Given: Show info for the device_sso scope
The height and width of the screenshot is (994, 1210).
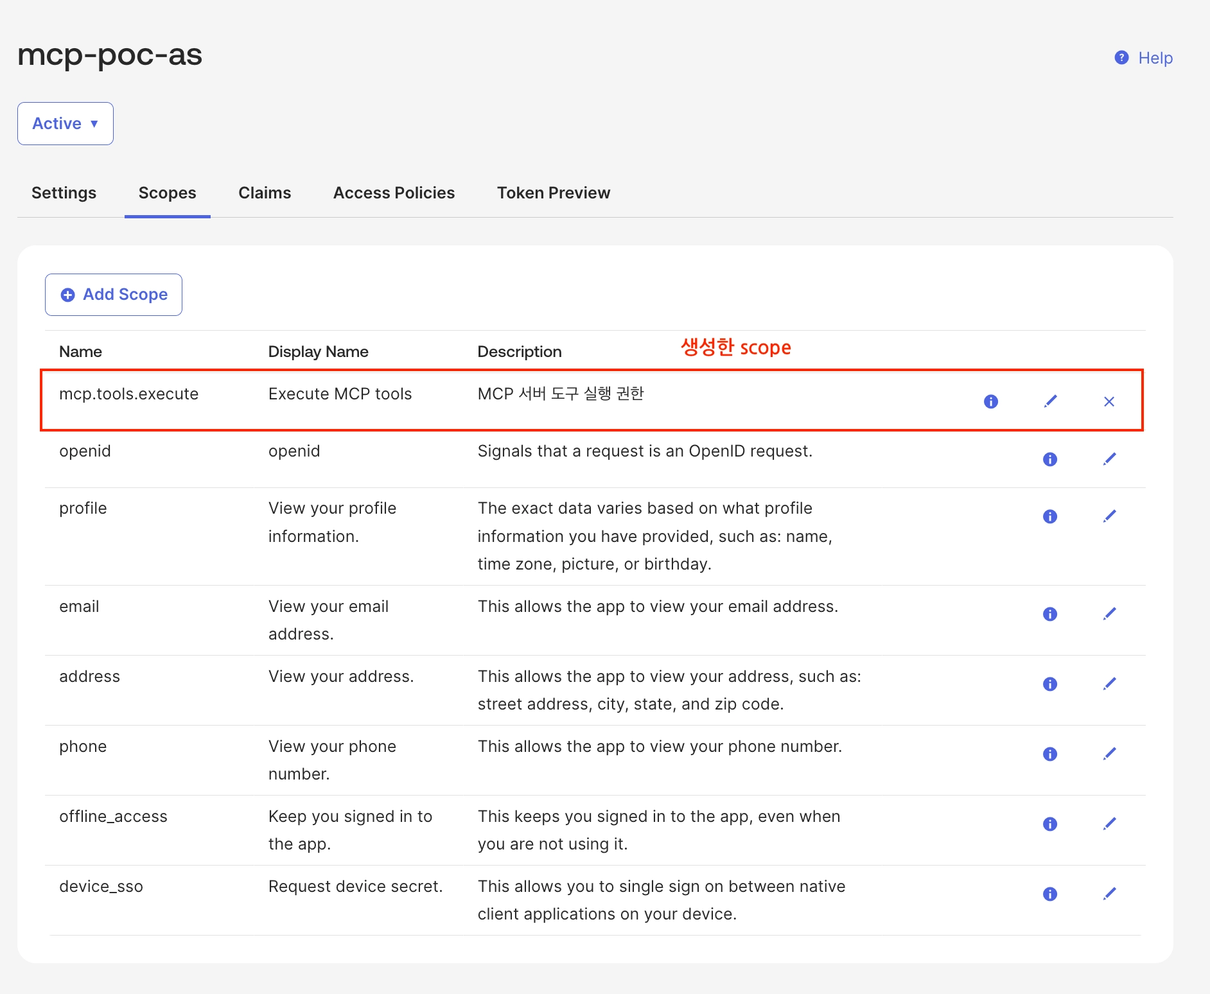Looking at the screenshot, I should coord(1050,894).
